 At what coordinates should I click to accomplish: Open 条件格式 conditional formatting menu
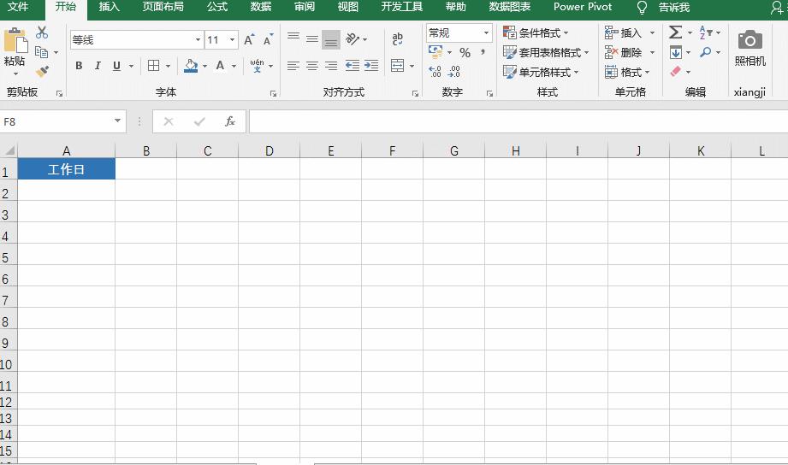pyautogui.click(x=536, y=33)
